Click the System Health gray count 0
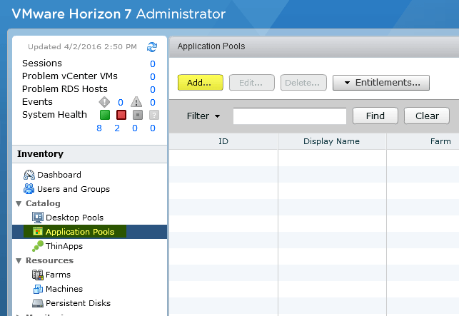 click(135, 128)
